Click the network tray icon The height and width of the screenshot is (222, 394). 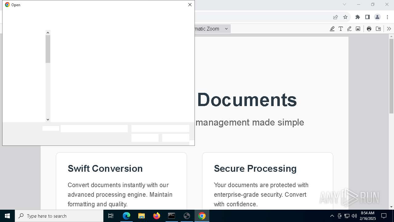coord(347,216)
